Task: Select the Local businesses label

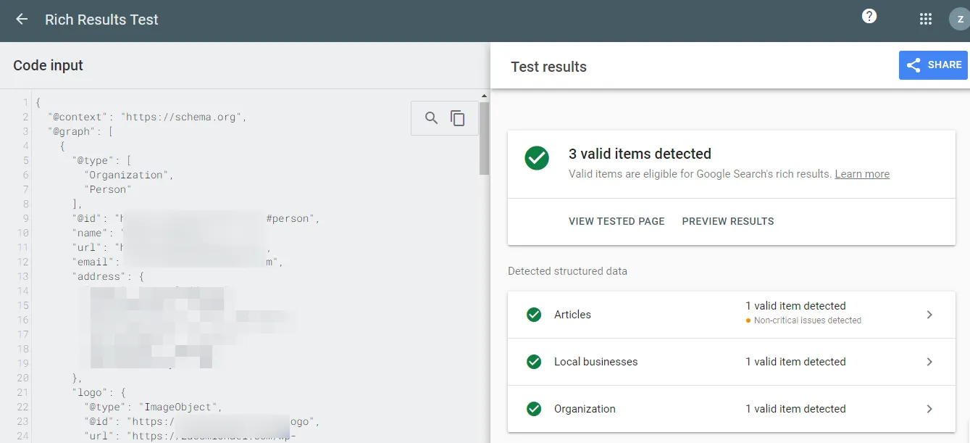Action: 595,362
